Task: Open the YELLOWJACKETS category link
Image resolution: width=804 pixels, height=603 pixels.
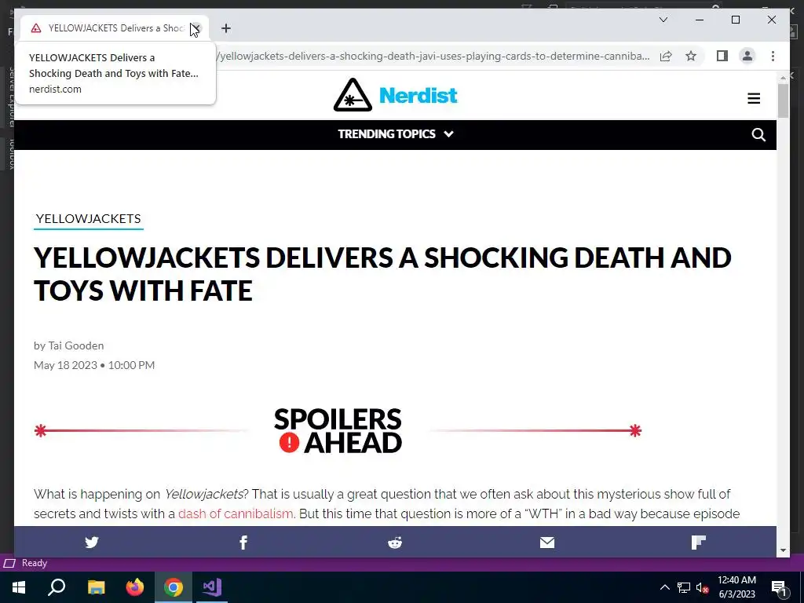Action: 88,219
